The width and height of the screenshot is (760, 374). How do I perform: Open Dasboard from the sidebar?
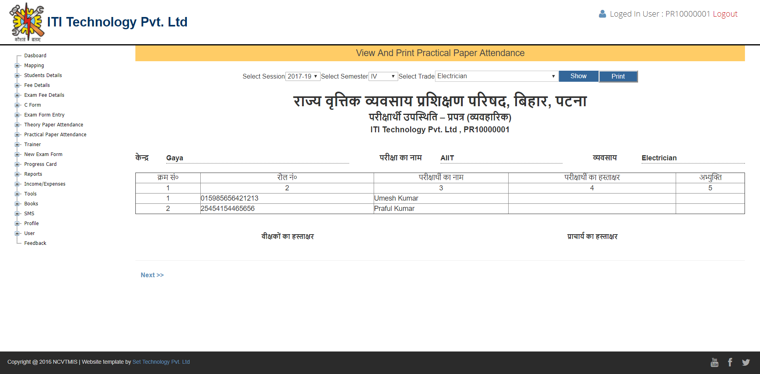coord(35,56)
